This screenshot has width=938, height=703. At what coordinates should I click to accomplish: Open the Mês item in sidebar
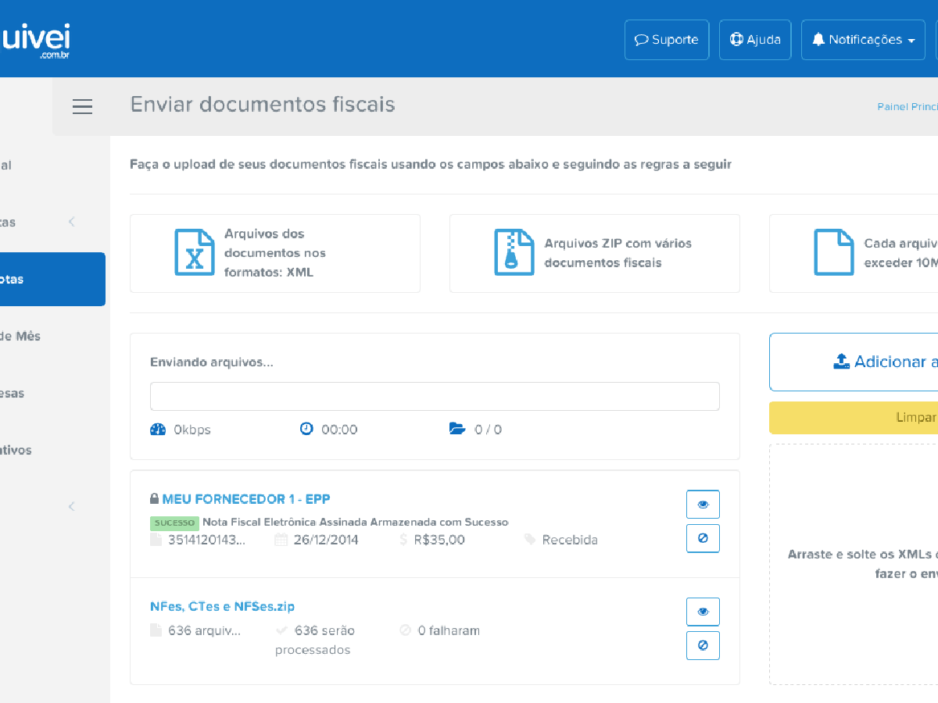[x=23, y=336]
